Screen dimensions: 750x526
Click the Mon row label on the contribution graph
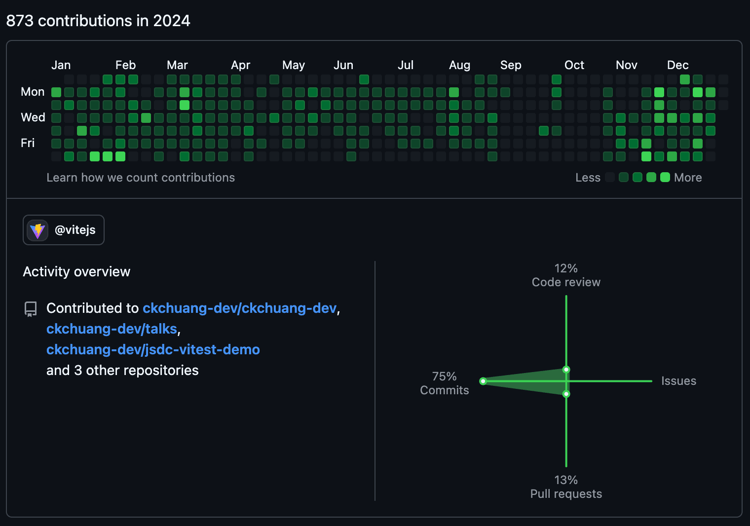tap(32, 92)
